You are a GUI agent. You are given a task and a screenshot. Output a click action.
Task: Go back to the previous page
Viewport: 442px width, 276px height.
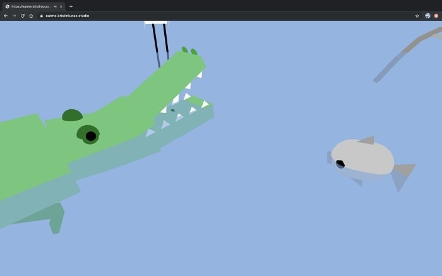pos(6,15)
